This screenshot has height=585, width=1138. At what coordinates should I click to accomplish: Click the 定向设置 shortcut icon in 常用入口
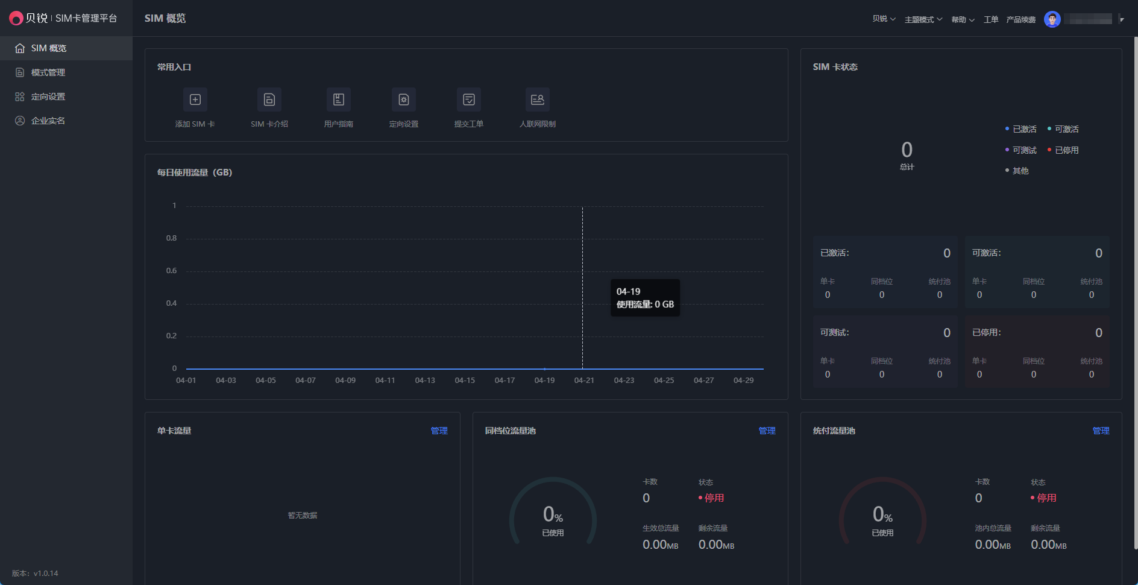[x=403, y=100]
